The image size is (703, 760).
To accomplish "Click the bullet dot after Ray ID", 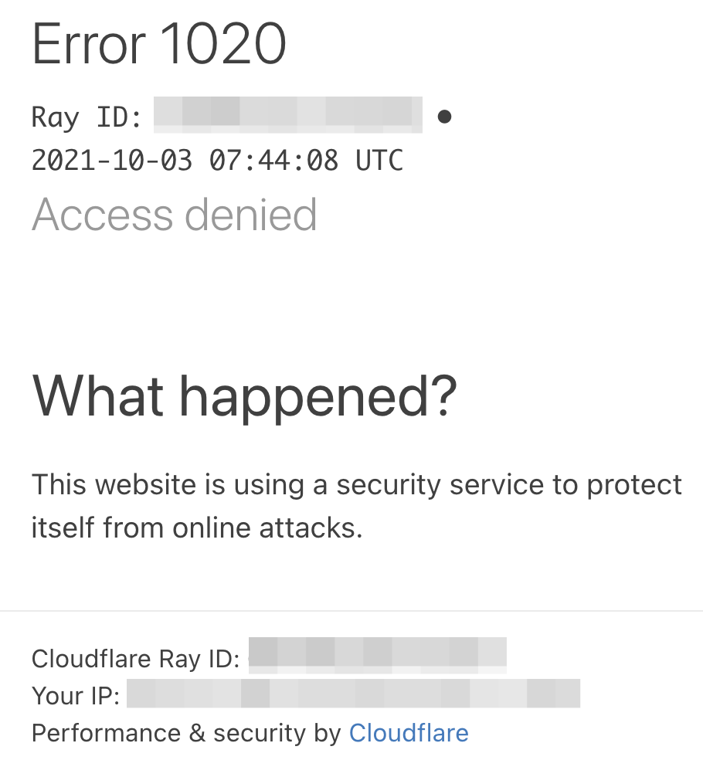I will pyautogui.click(x=444, y=117).
